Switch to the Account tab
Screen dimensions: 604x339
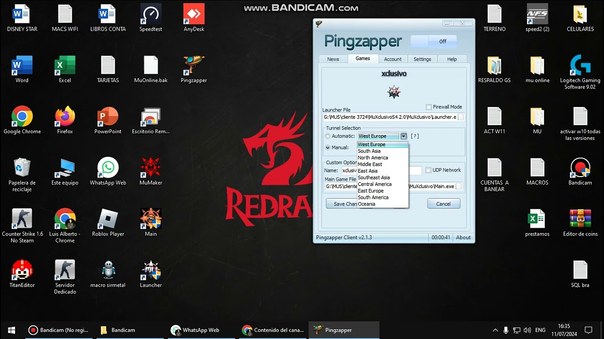(x=393, y=59)
